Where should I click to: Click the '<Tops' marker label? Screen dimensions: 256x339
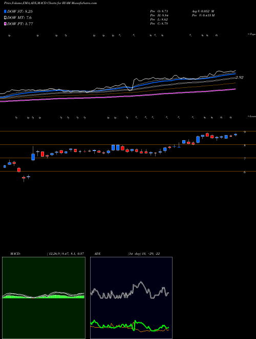(x=252, y=34)
